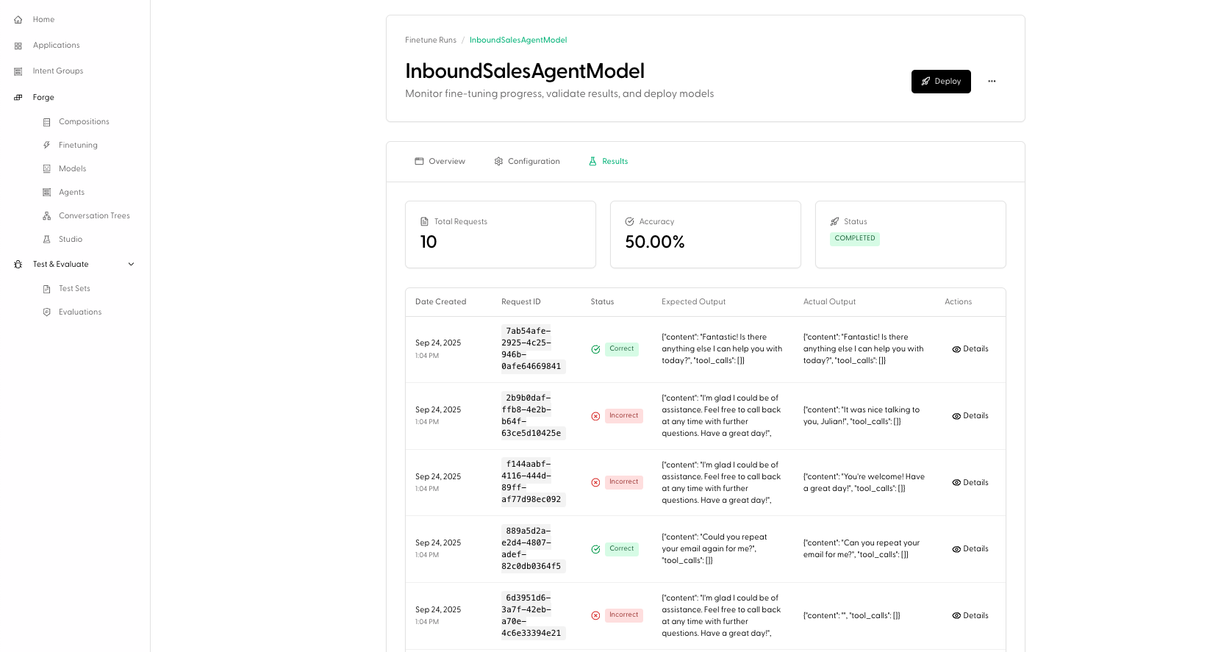
Task: Click the Conversation Trees icon
Action: pyautogui.click(x=47, y=216)
